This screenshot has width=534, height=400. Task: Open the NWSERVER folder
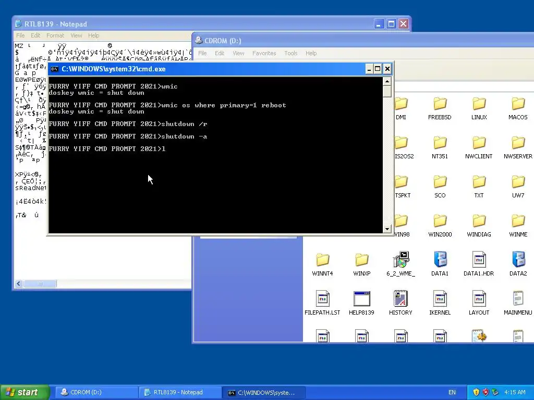[x=518, y=147]
